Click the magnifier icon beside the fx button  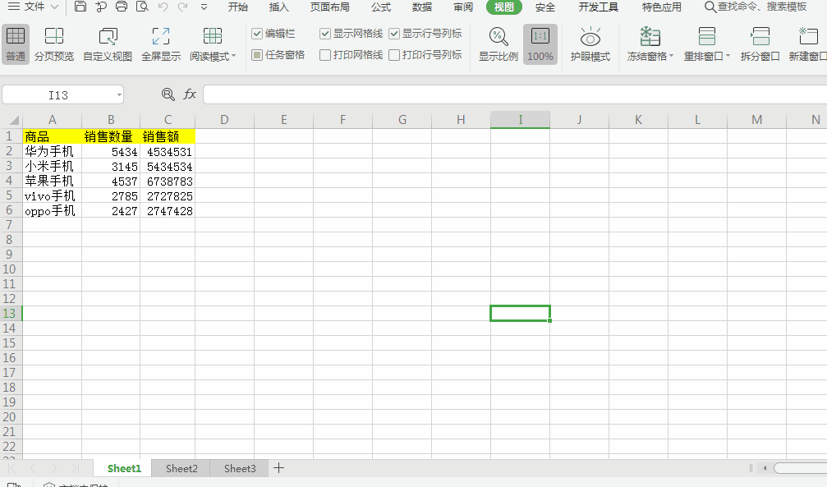pos(168,94)
